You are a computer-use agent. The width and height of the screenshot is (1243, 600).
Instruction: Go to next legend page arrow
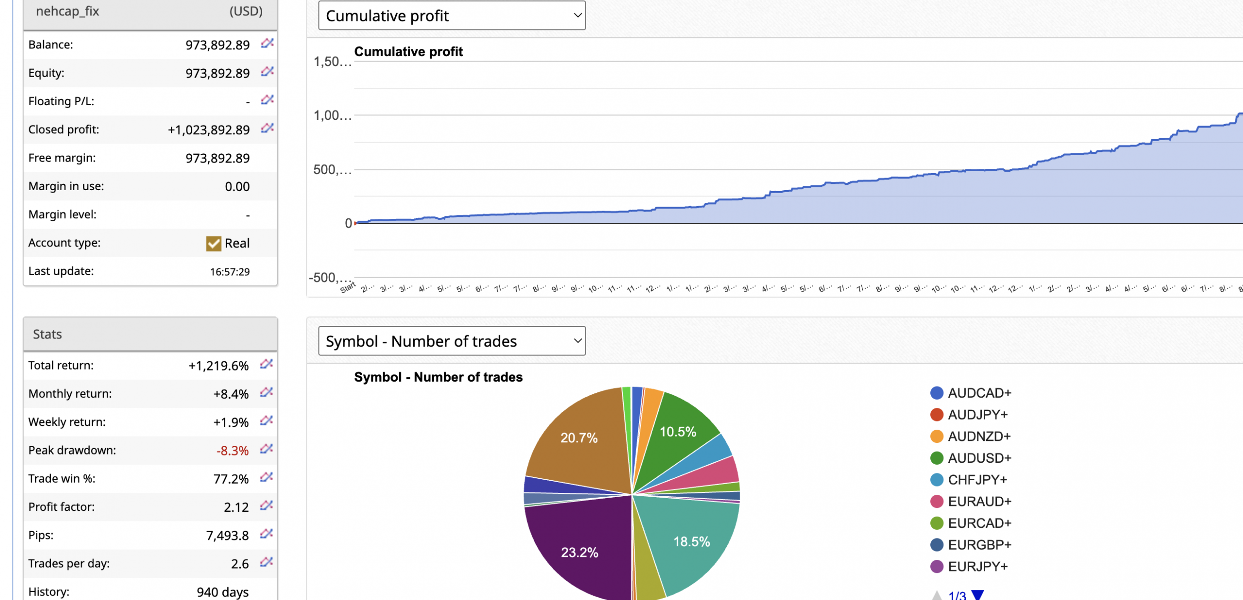point(977,595)
